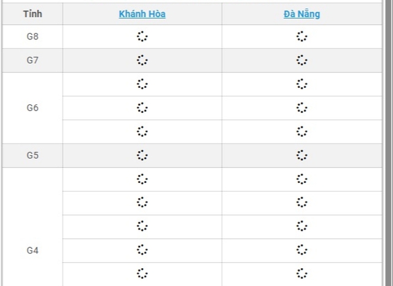Image resolution: width=393 pixels, height=286 pixels.
Task: Select the G7 prize row label
Action: pyautogui.click(x=33, y=60)
